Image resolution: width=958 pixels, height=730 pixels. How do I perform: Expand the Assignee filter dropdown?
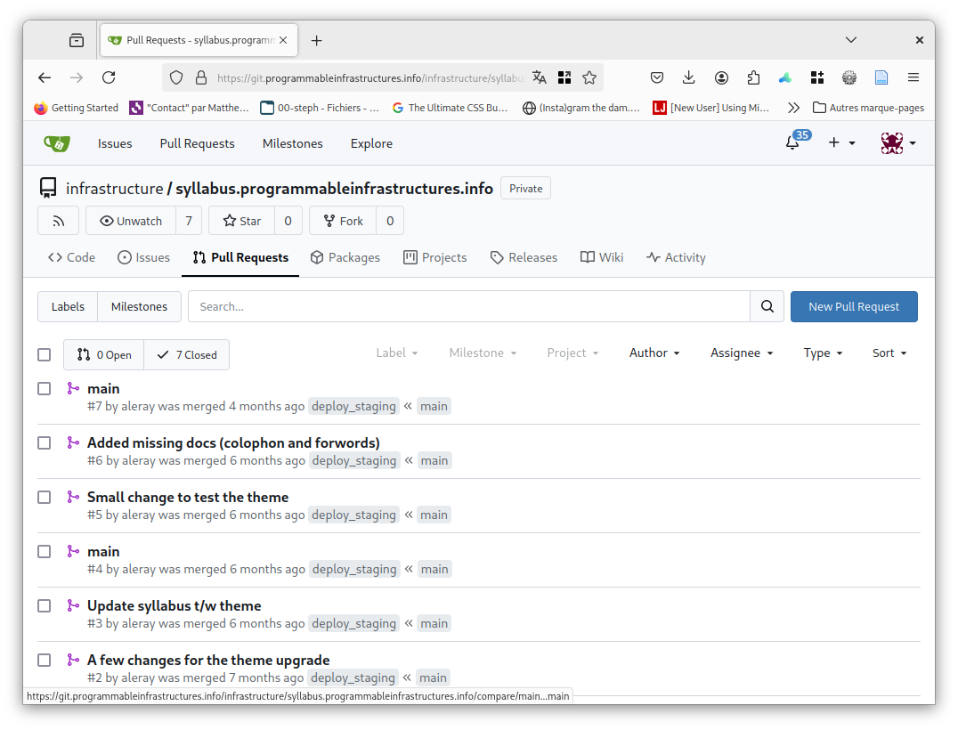coord(742,353)
